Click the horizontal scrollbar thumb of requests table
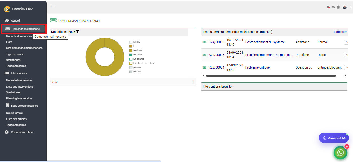 coord(271,76)
